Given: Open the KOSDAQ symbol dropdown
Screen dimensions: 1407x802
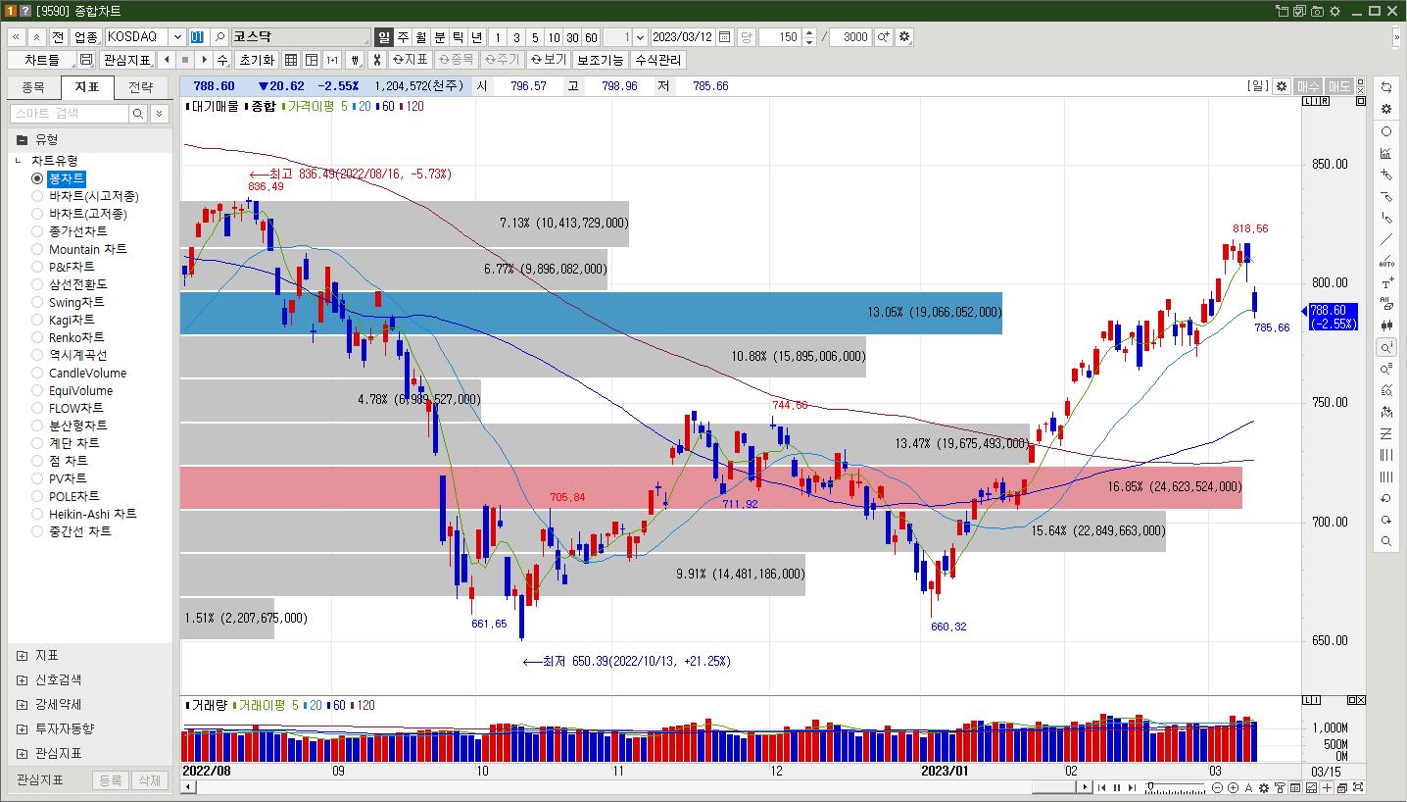Looking at the screenshot, I should (177, 37).
